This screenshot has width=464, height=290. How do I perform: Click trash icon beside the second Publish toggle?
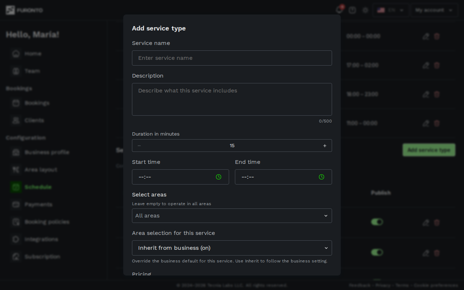click(x=437, y=253)
